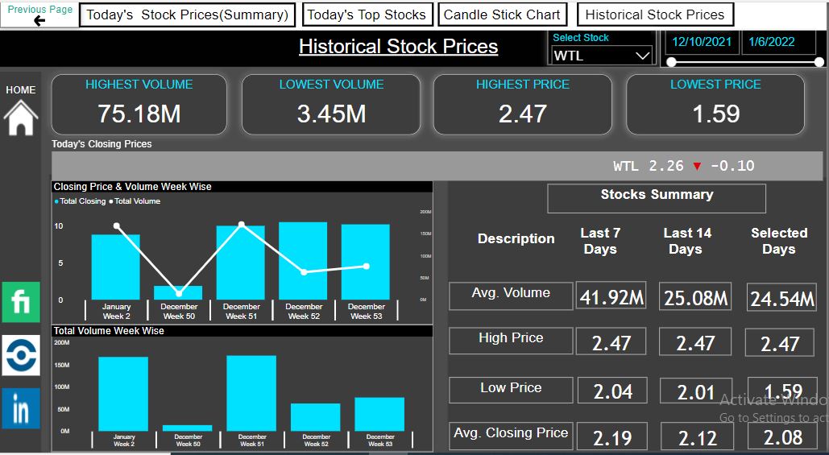Screen dimensions: 829x455
Task: Click the end date field 1/6/2022
Action: (x=771, y=42)
